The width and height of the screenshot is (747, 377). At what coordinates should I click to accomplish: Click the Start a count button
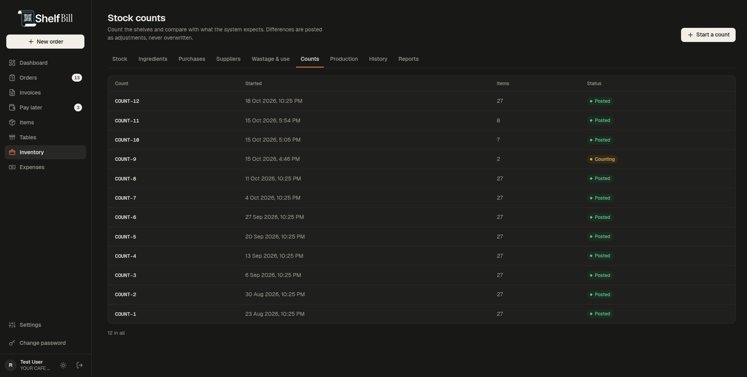[708, 35]
